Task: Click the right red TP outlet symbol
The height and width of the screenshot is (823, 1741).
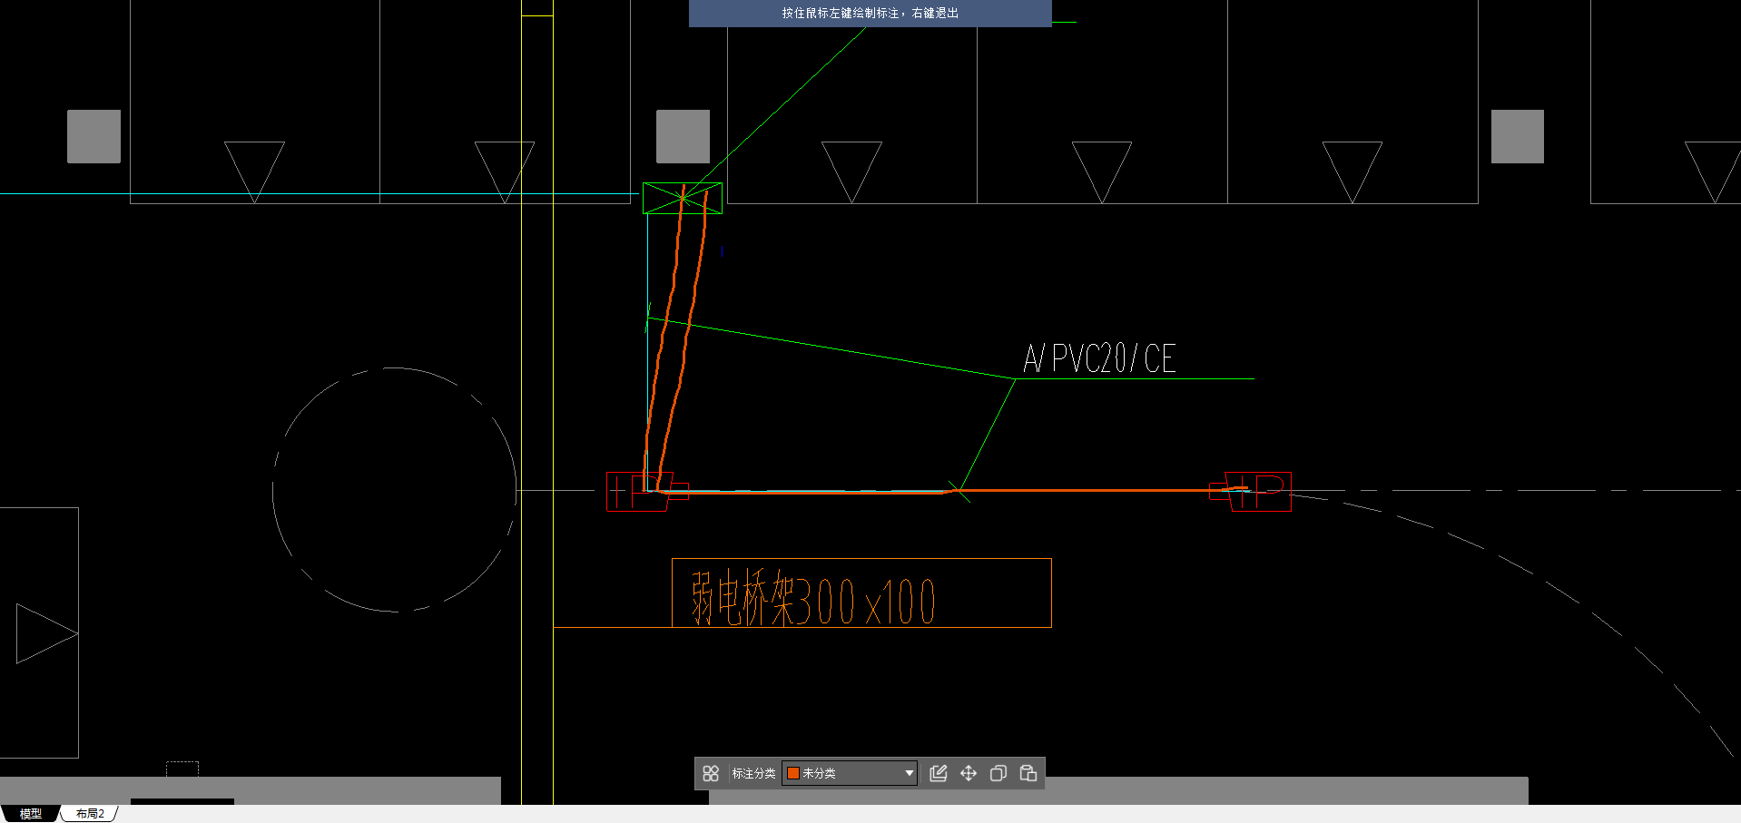Action: [x=1252, y=491]
